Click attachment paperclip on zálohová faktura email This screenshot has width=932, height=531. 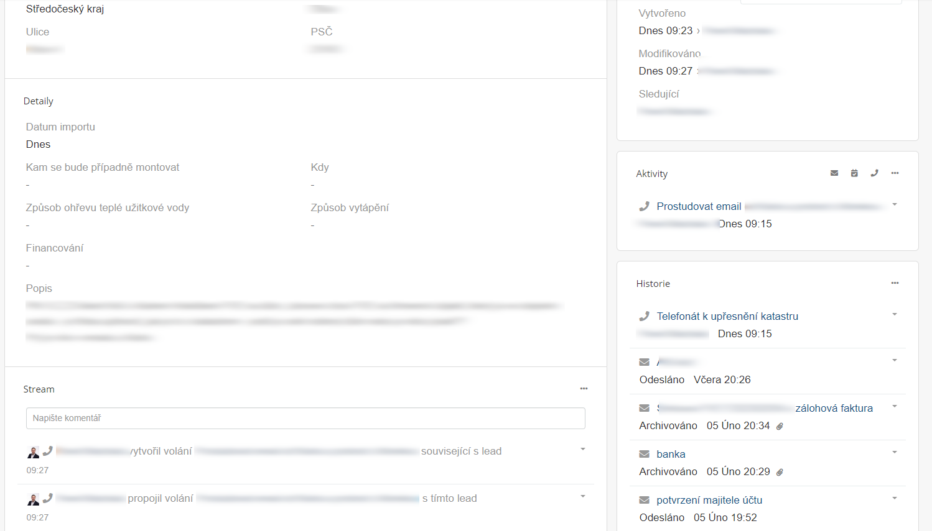click(x=780, y=426)
